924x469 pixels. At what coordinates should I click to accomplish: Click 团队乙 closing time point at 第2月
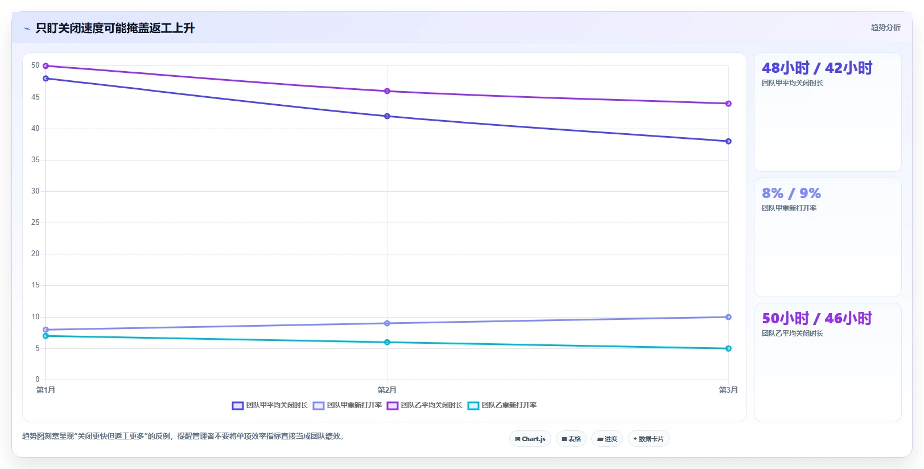coord(387,91)
